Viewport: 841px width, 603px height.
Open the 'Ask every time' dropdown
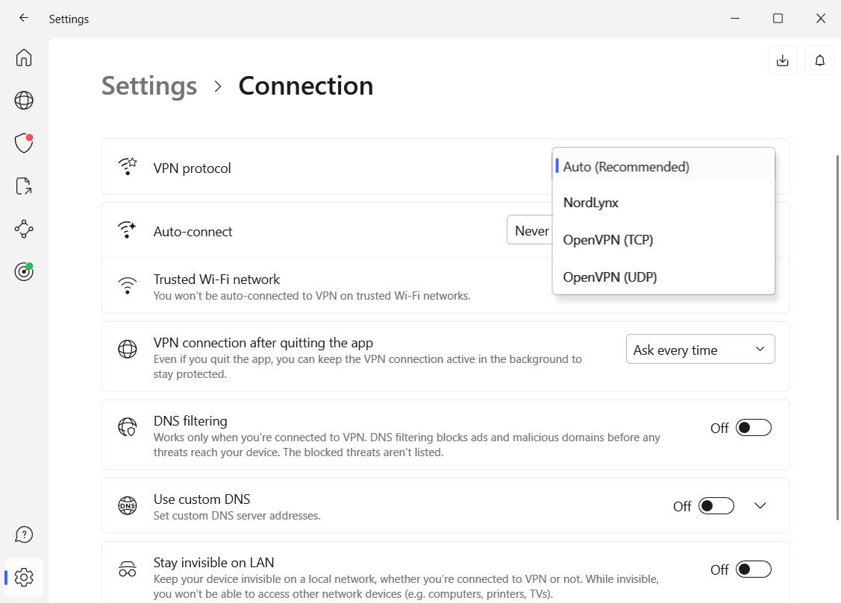700,350
